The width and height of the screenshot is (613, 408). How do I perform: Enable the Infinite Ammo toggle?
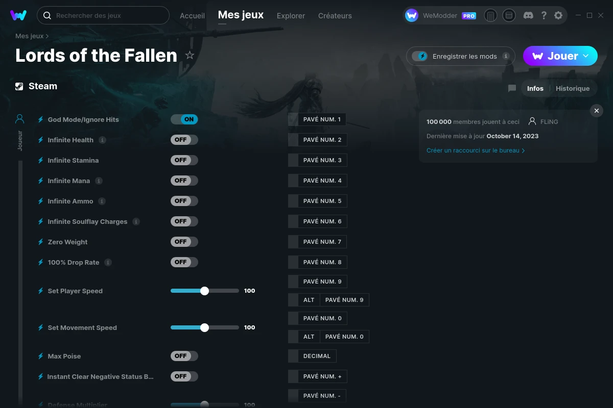tap(184, 201)
